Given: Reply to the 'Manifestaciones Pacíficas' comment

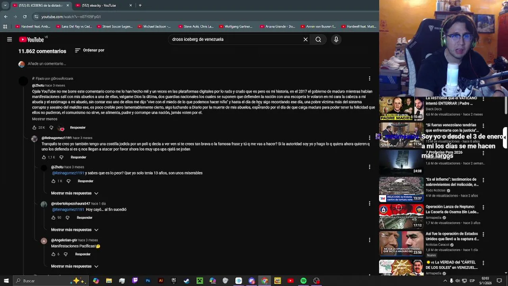Looking at the screenshot, I should pyautogui.click(x=83, y=254).
